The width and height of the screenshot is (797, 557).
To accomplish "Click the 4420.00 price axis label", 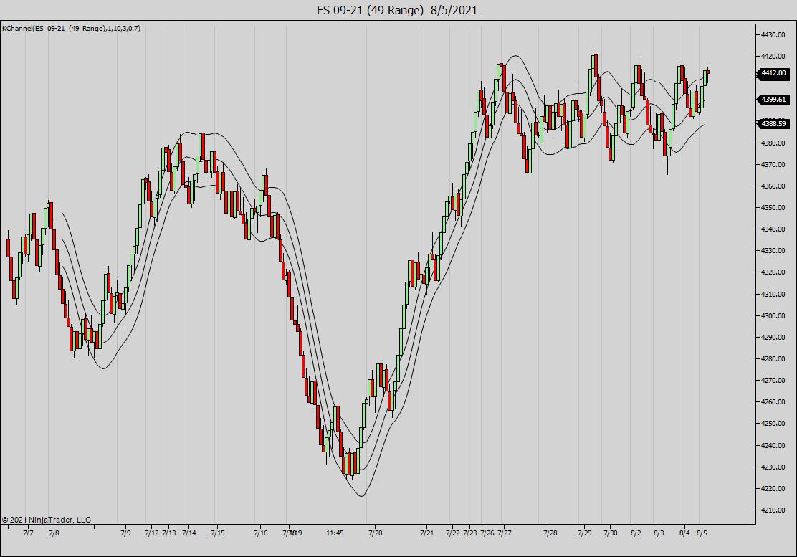I will (773, 57).
